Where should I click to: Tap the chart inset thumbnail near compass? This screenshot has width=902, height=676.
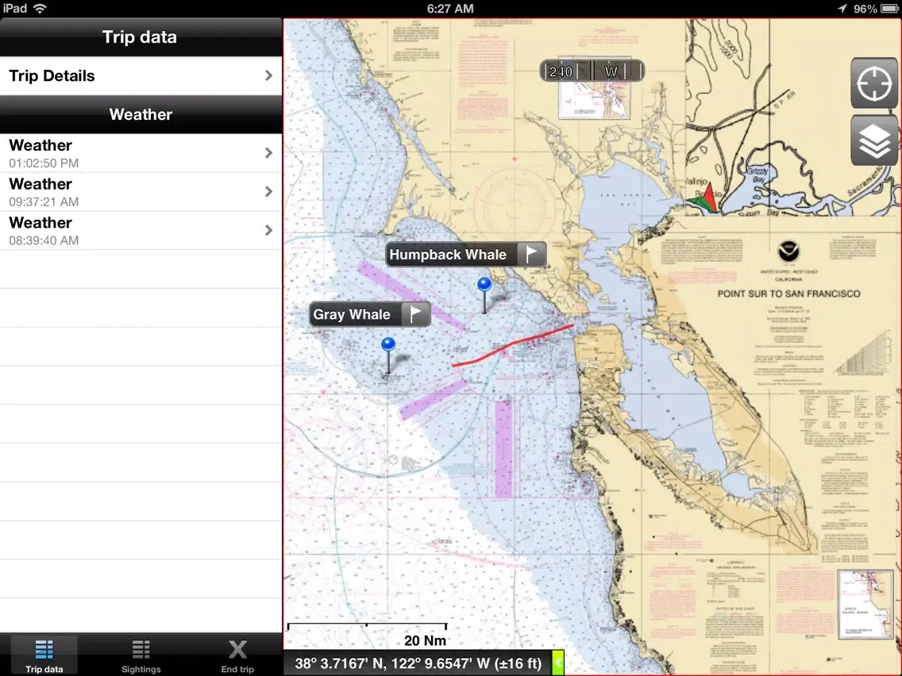click(x=595, y=87)
